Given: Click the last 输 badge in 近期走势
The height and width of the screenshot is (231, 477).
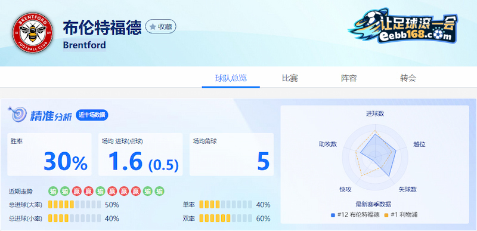Looking at the screenshot, I should pos(159,192).
